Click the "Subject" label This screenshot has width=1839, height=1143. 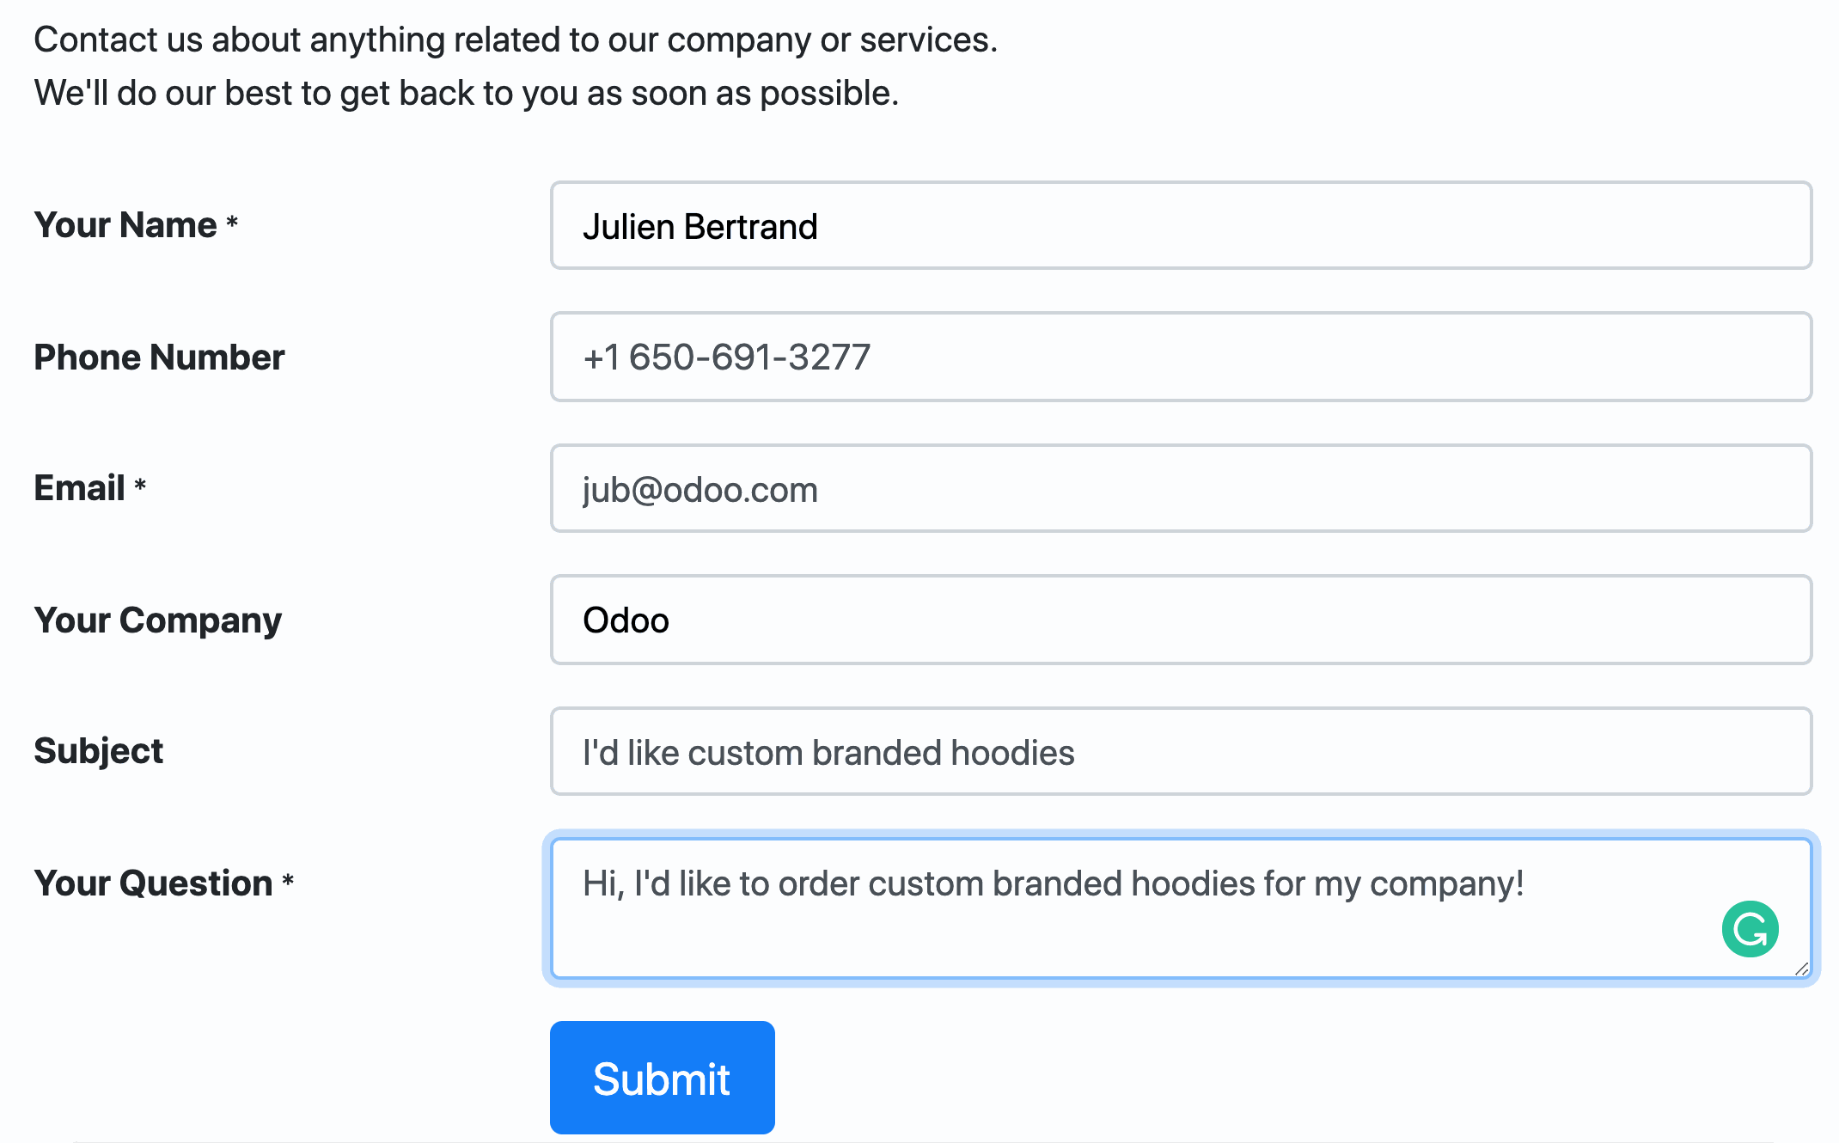point(98,751)
